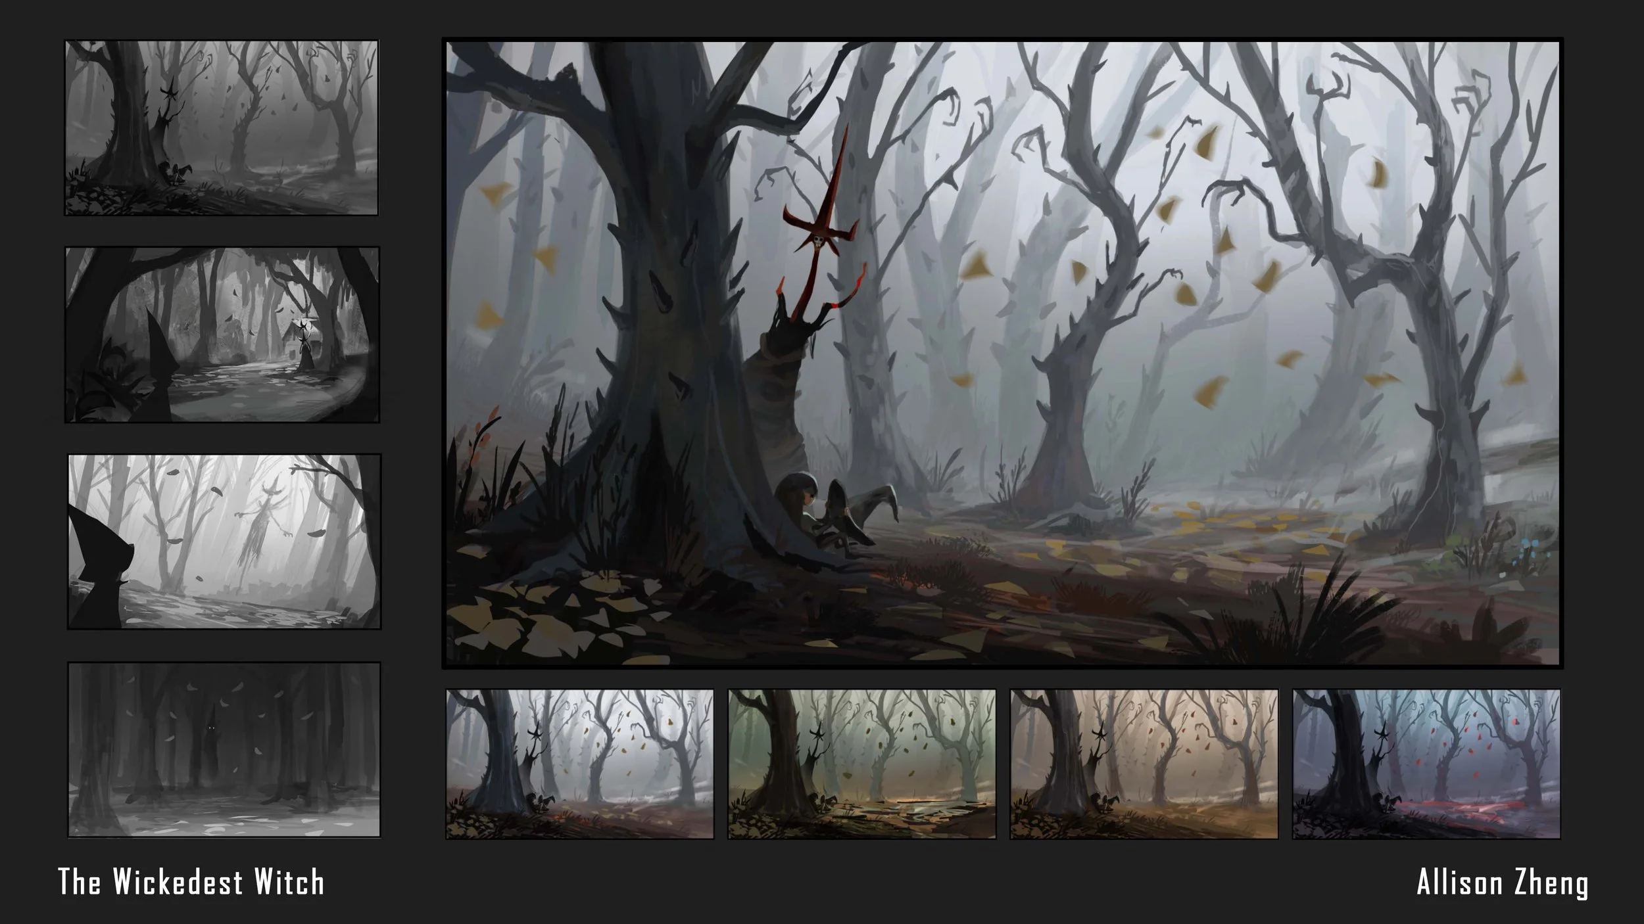Open the thumbnail showing the floating scarecrow figure
This screenshot has width=1644, height=924.
(224, 541)
